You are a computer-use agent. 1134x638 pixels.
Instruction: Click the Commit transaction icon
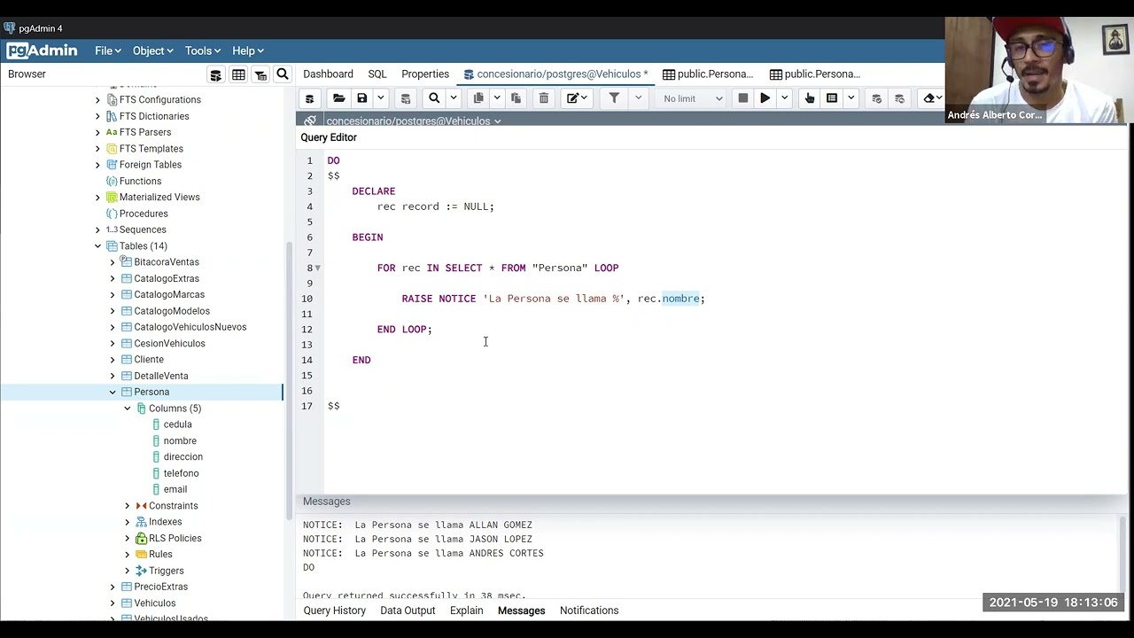tap(876, 98)
